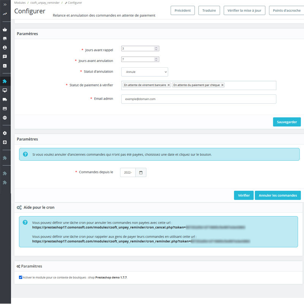
Task: Open Customers person icon in sidebar
Action: click(5, 48)
